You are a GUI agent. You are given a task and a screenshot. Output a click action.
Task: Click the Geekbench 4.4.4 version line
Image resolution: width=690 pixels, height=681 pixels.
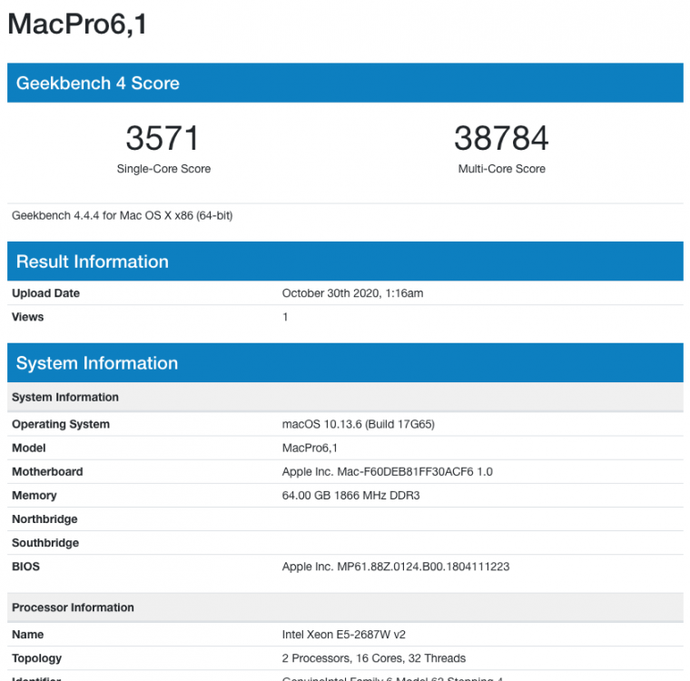[x=123, y=216]
